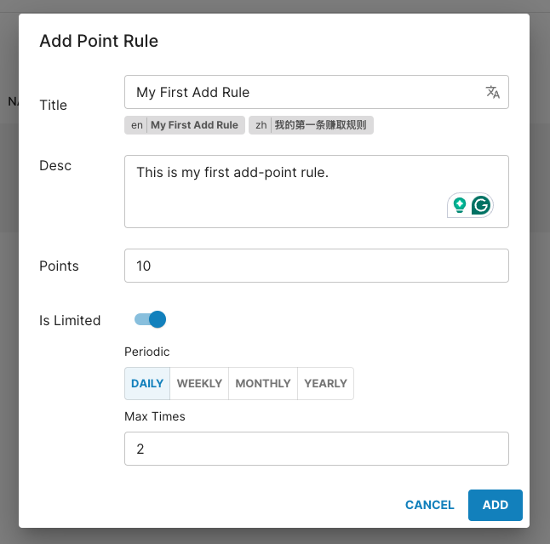Select the DAILY periodic option

[147, 383]
